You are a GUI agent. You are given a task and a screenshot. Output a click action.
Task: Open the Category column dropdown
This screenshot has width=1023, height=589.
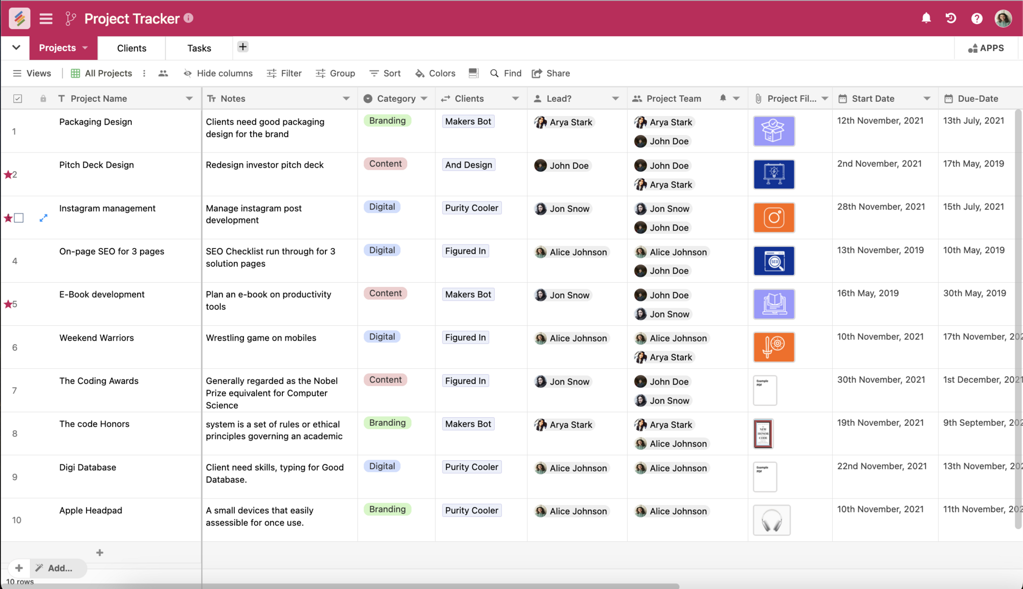[x=425, y=98]
